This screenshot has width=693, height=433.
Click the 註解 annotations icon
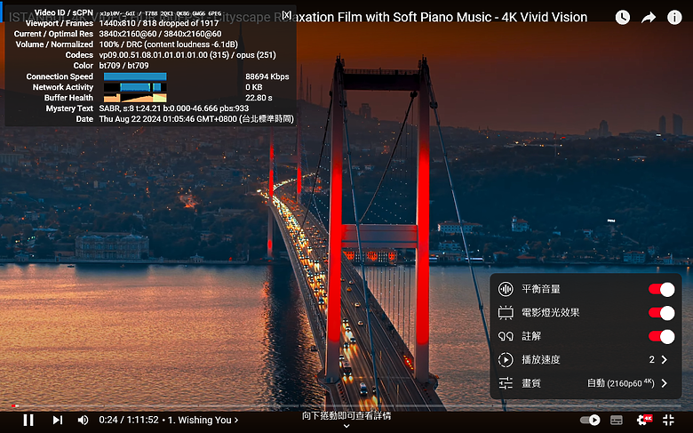click(x=506, y=337)
